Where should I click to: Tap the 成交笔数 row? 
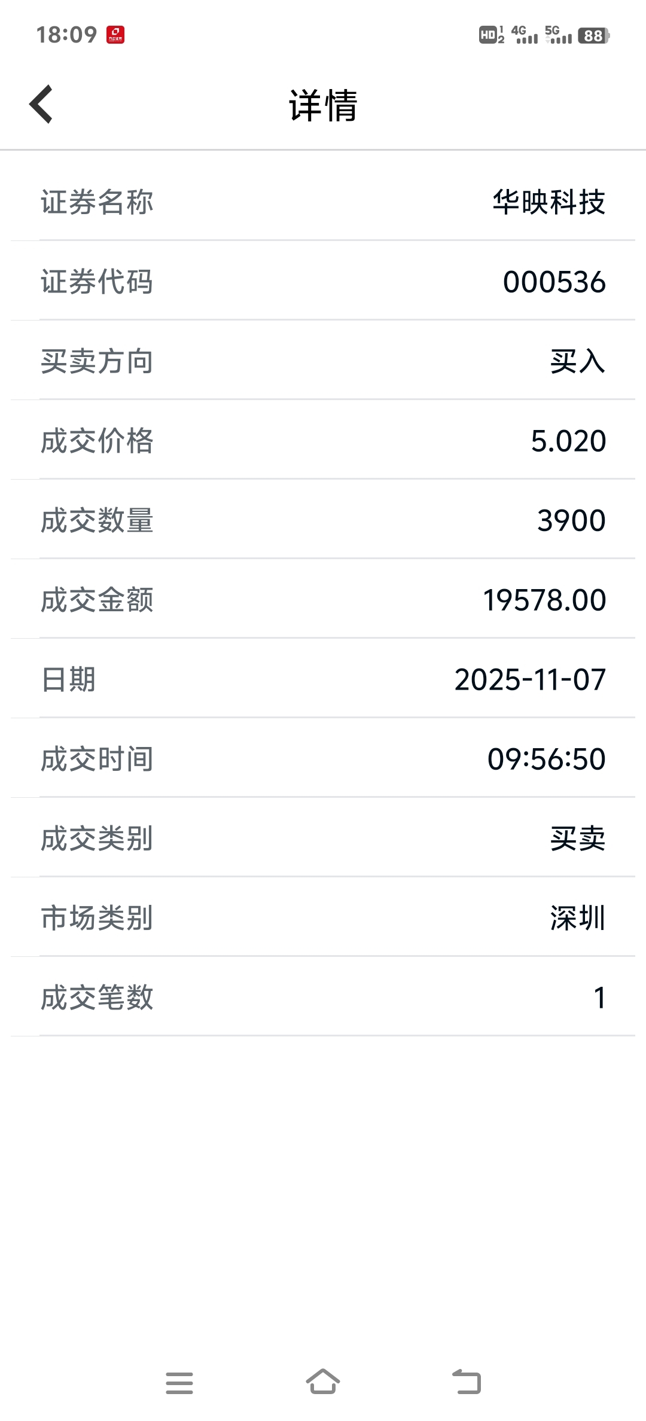click(323, 997)
